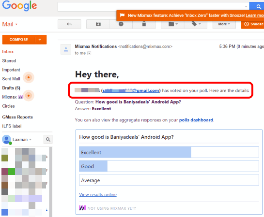The height and width of the screenshot is (217, 264).
Task: Click the back to inbox arrow button
Action: pos(69,24)
